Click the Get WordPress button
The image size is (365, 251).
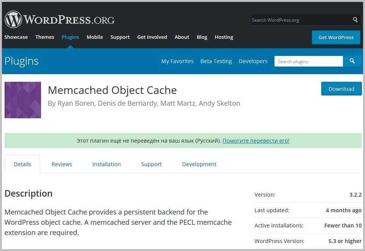[336, 37]
